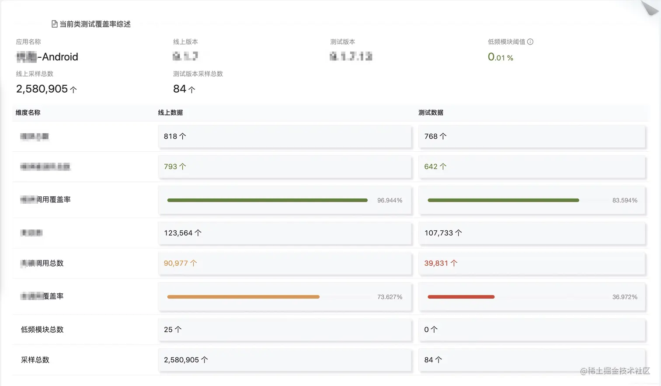Click the 2,580,905 个 online sample total at top
This screenshot has width=661, height=386.
pyautogui.click(x=46, y=89)
